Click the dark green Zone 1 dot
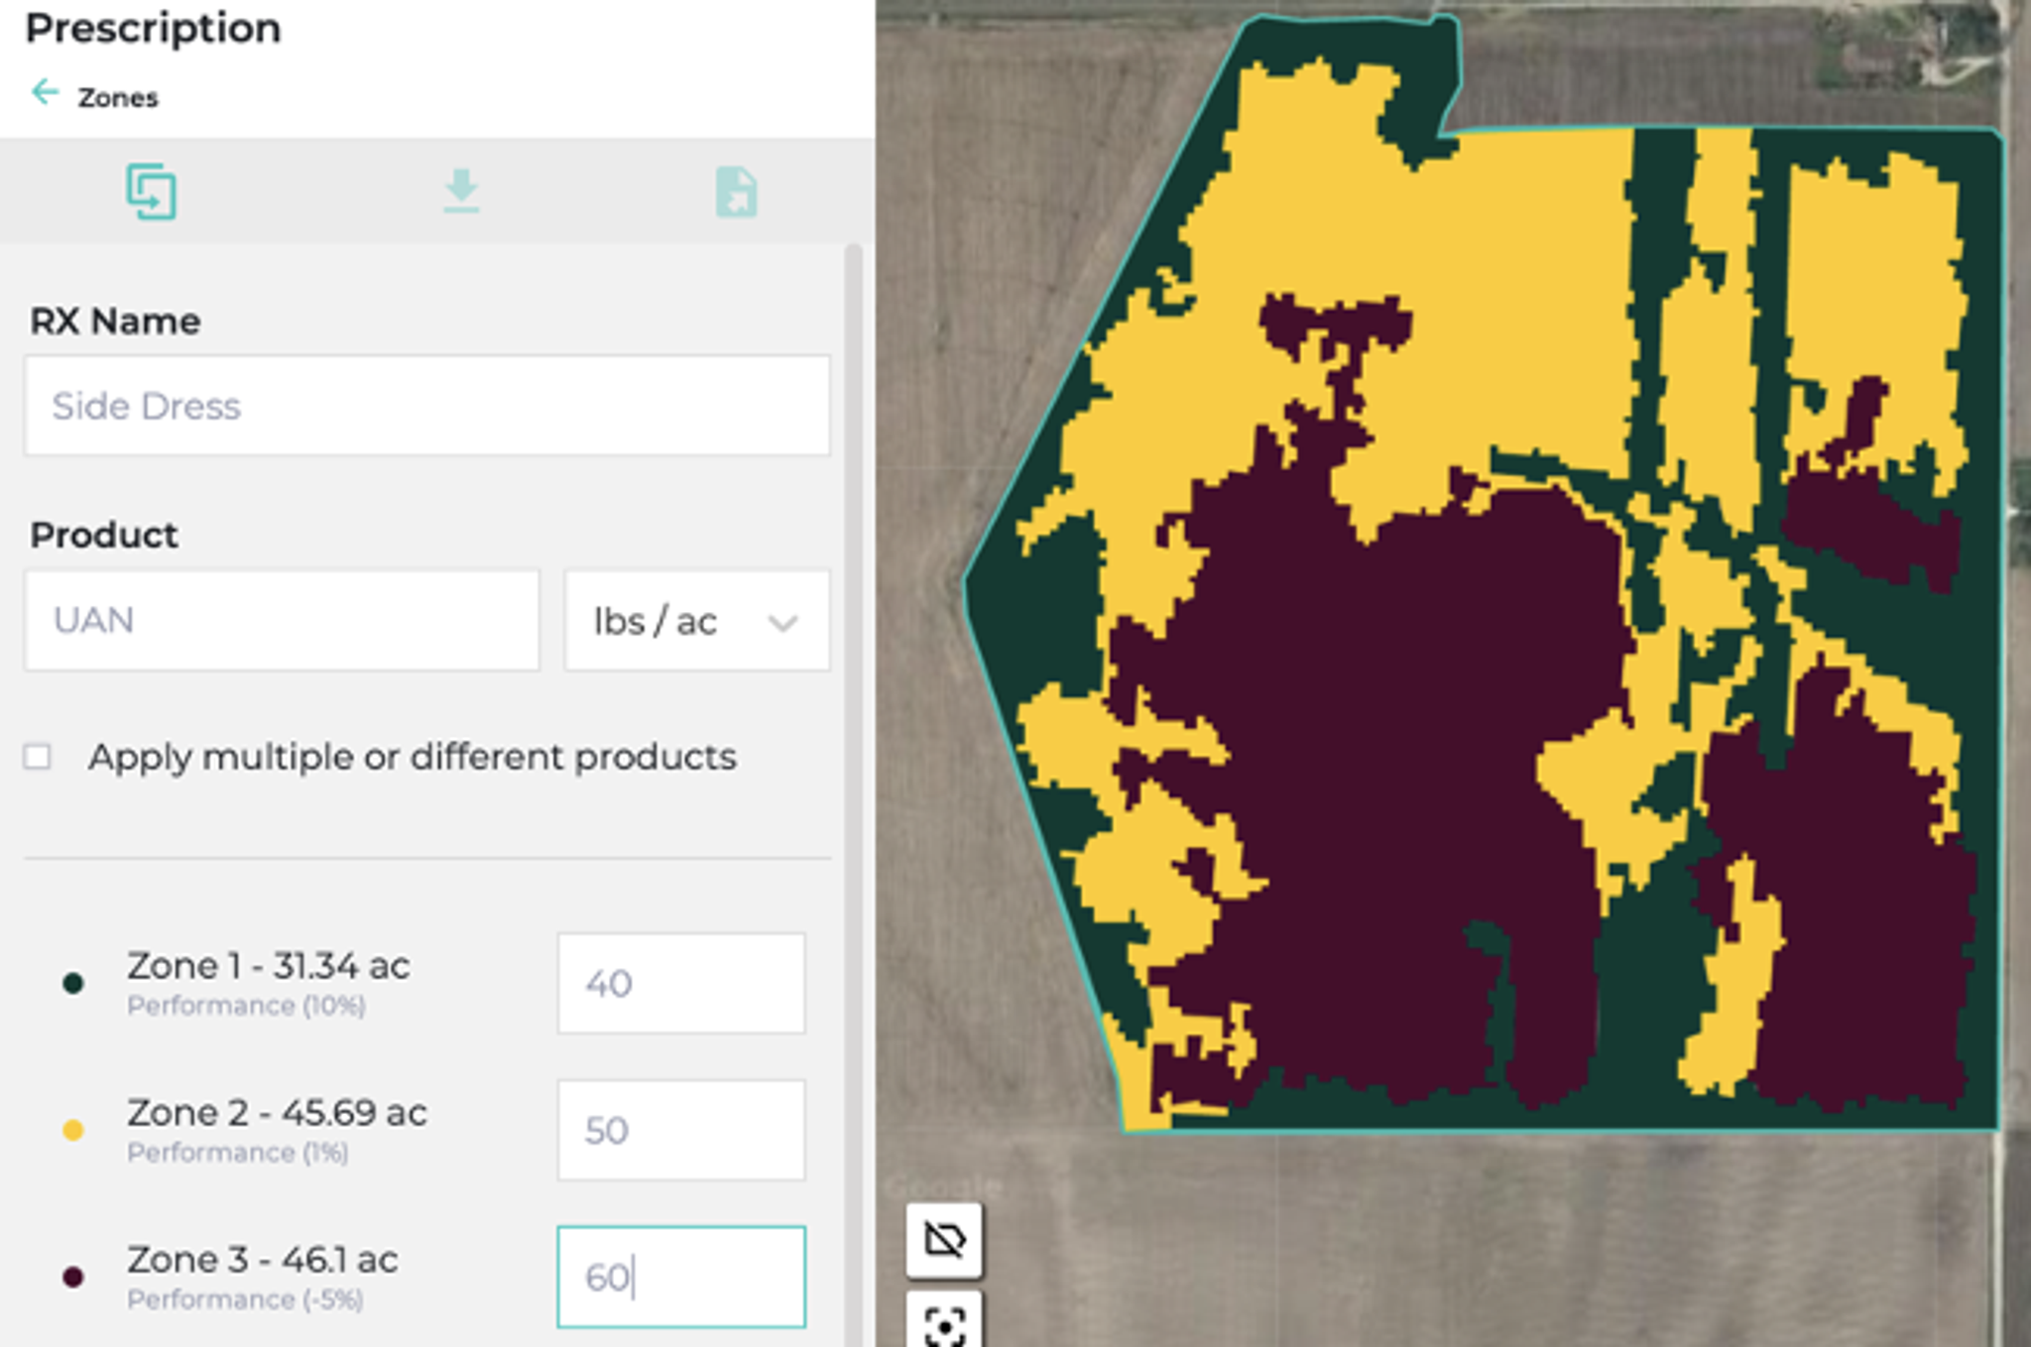Screen dimensions: 2031x1347 (72, 983)
